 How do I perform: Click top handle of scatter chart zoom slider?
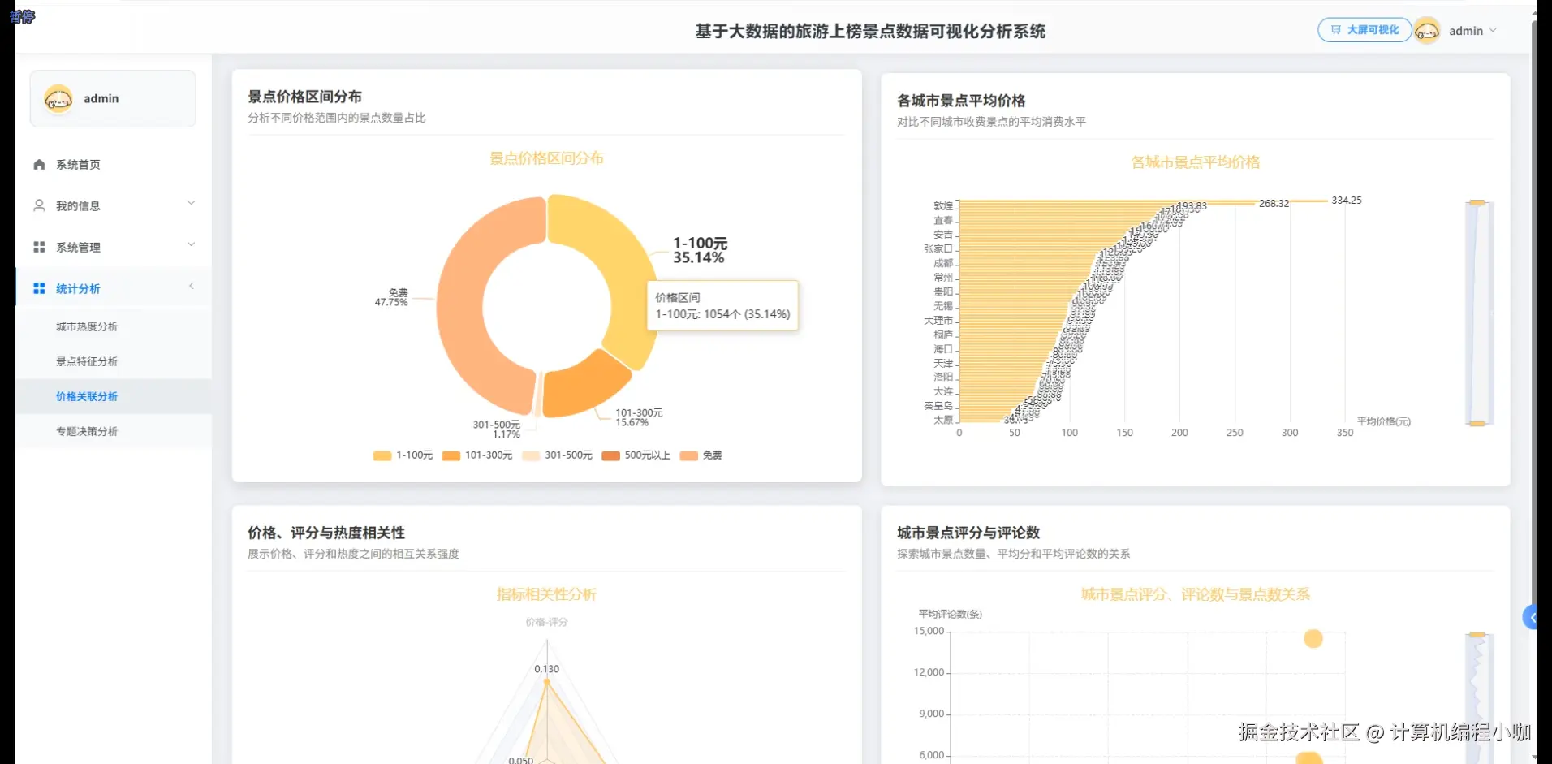(x=1477, y=635)
